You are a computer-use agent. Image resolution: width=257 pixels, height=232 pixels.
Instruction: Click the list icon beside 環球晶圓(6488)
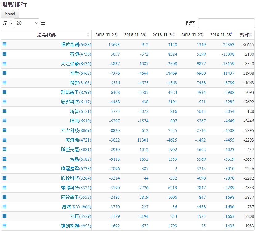4,44
